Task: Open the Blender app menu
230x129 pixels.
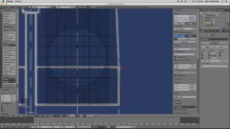Action: [10, 1]
